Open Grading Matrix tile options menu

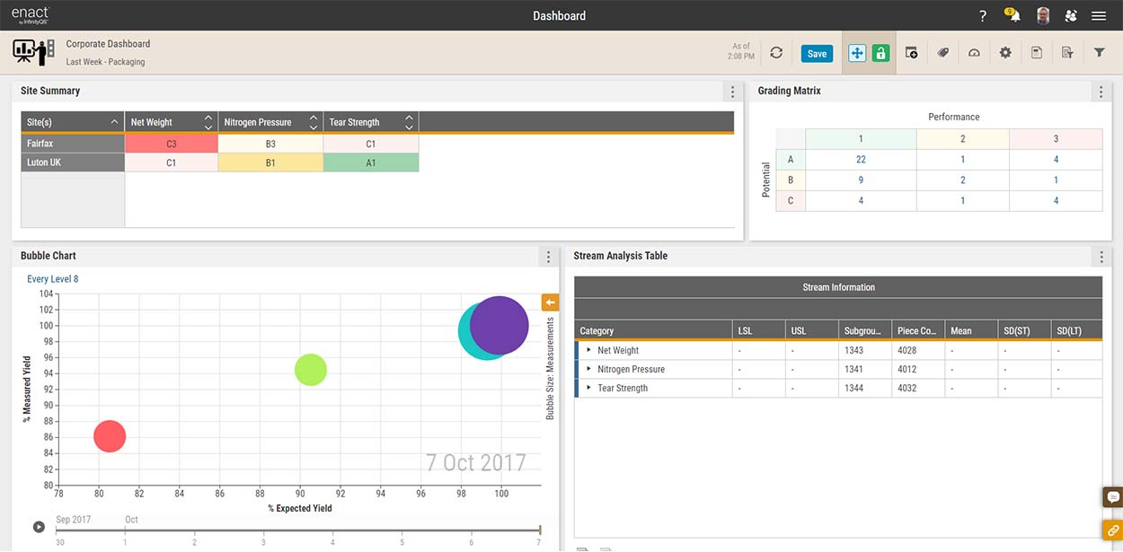click(1102, 92)
